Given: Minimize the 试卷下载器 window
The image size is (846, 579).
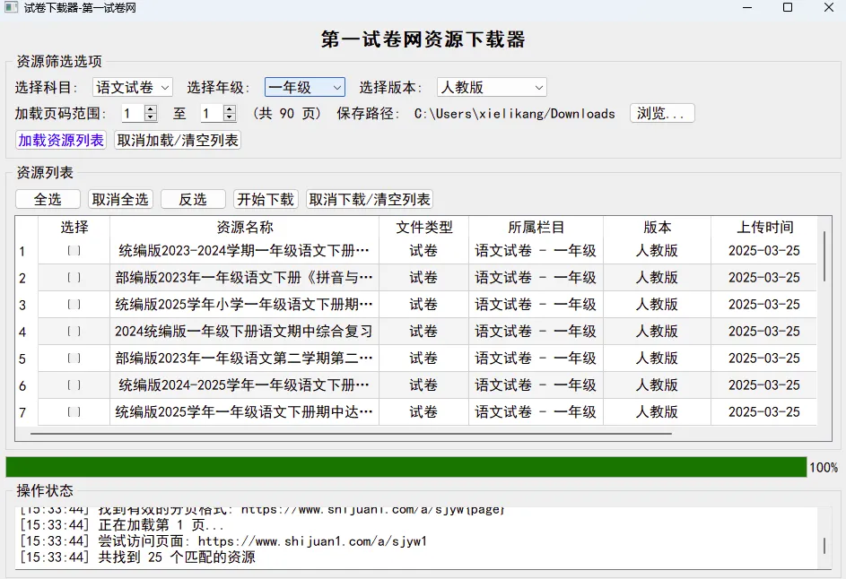Looking at the screenshot, I should click(747, 7).
